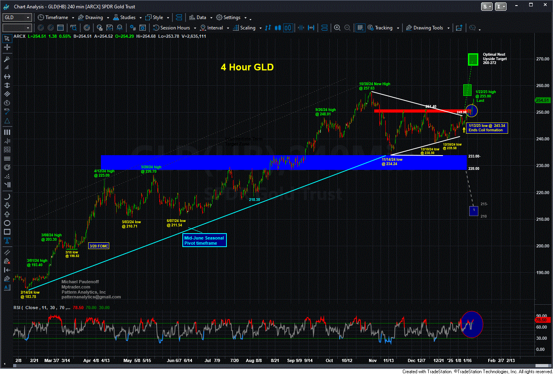Click the 254.51 price label on the axis
The image size is (553, 374).
pyautogui.click(x=543, y=100)
